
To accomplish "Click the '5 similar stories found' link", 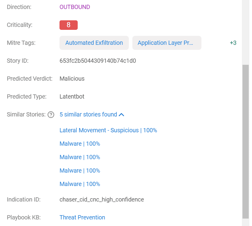I will [88, 114].
